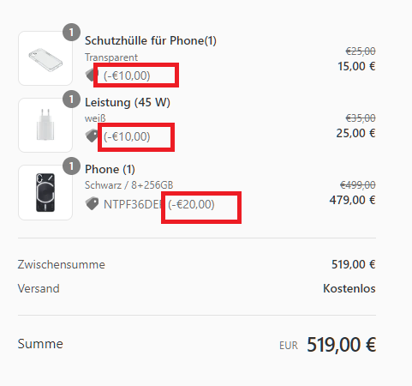Click the discount tag icon under Transparent
This screenshot has height=386, width=412.
click(91, 75)
